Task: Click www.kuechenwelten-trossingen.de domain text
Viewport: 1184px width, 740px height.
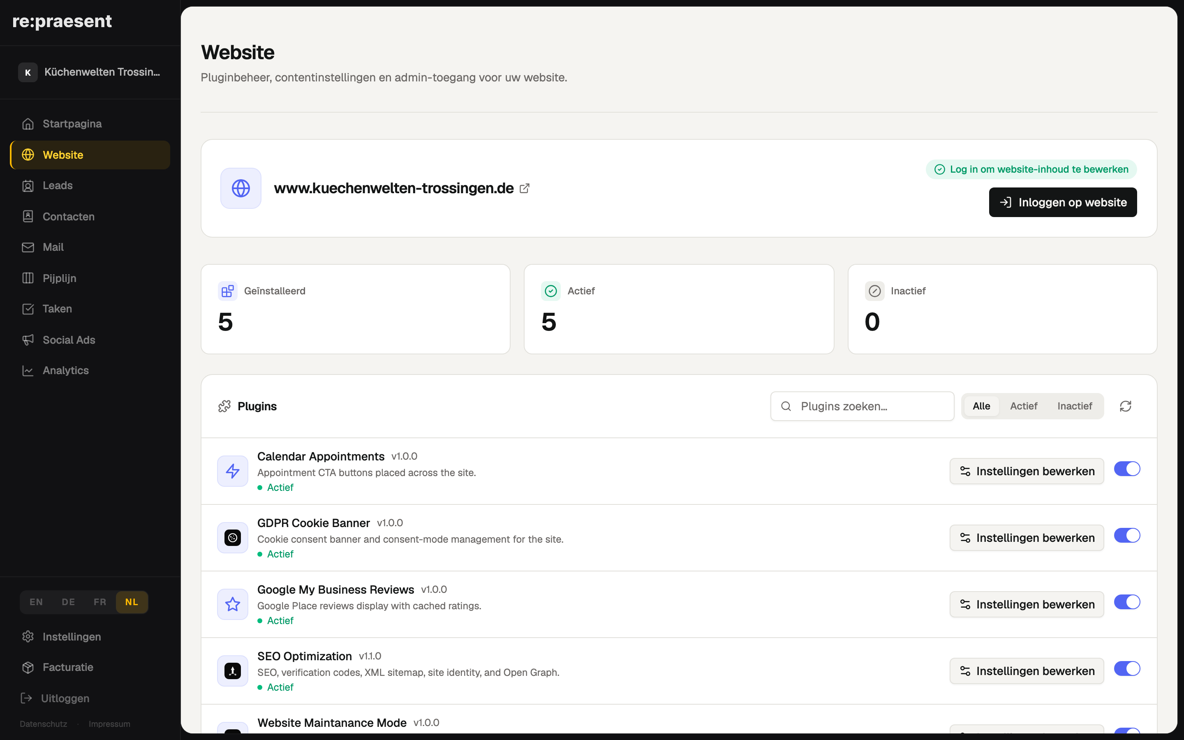Action: click(394, 188)
